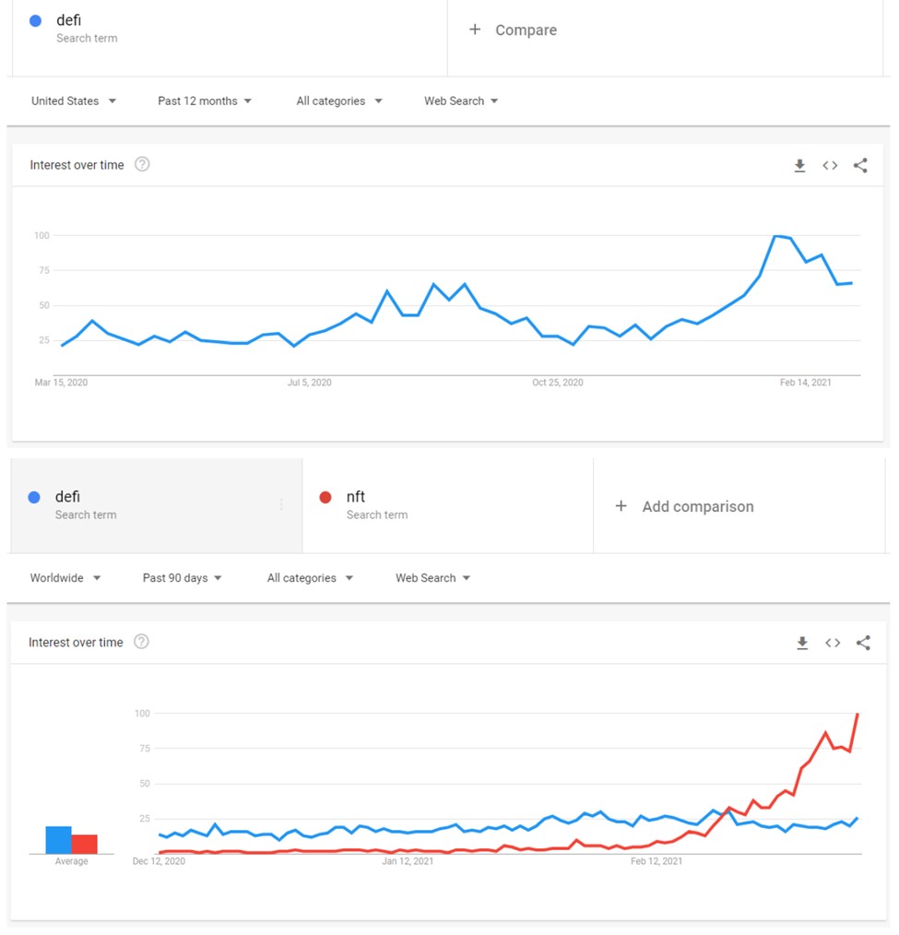
Task: Expand the Past 90 days dropdown
Action: [182, 577]
